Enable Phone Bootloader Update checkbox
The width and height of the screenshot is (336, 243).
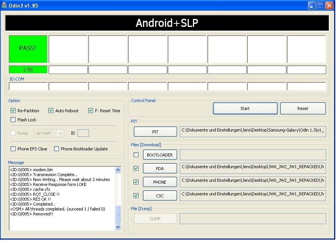pyautogui.click(x=57, y=149)
